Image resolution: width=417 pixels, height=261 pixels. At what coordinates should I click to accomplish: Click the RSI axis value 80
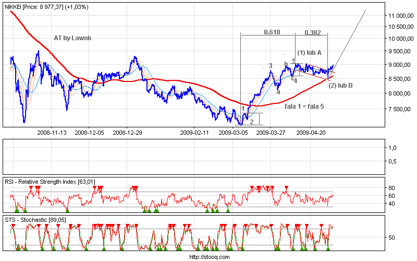tap(392, 188)
